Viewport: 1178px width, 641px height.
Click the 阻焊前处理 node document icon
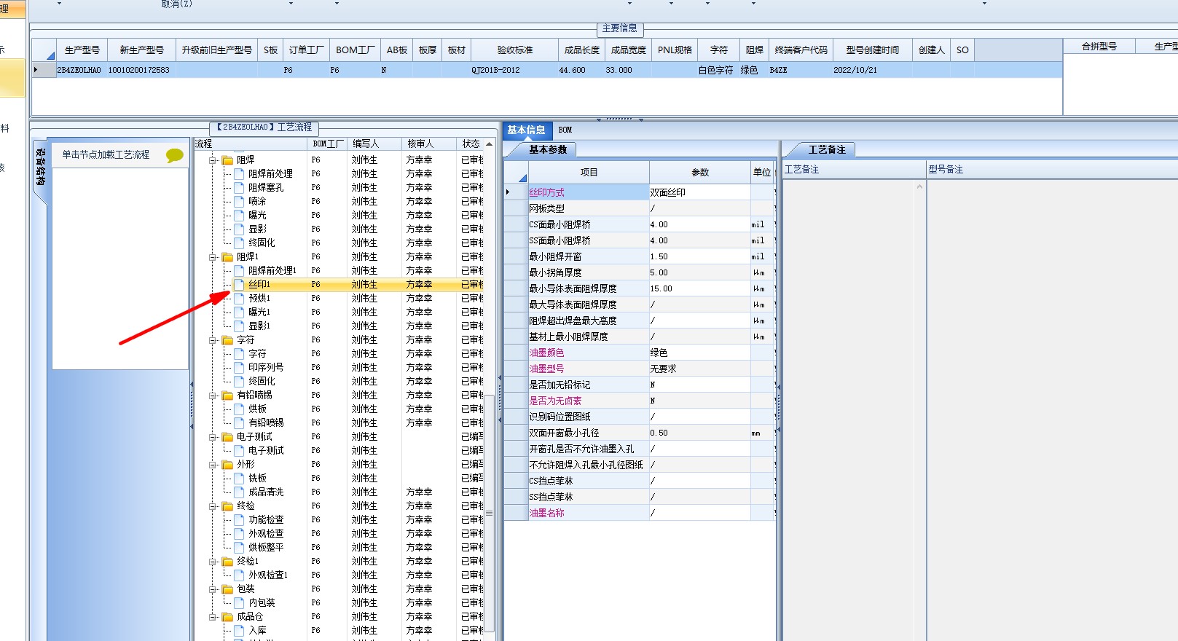pyautogui.click(x=239, y=173)
